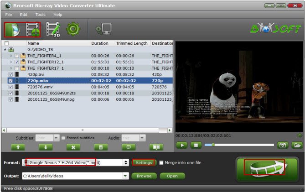The height and width of the screenshot is (192, 305).
Task: Click the Browse button
Action: coord(144,176)
